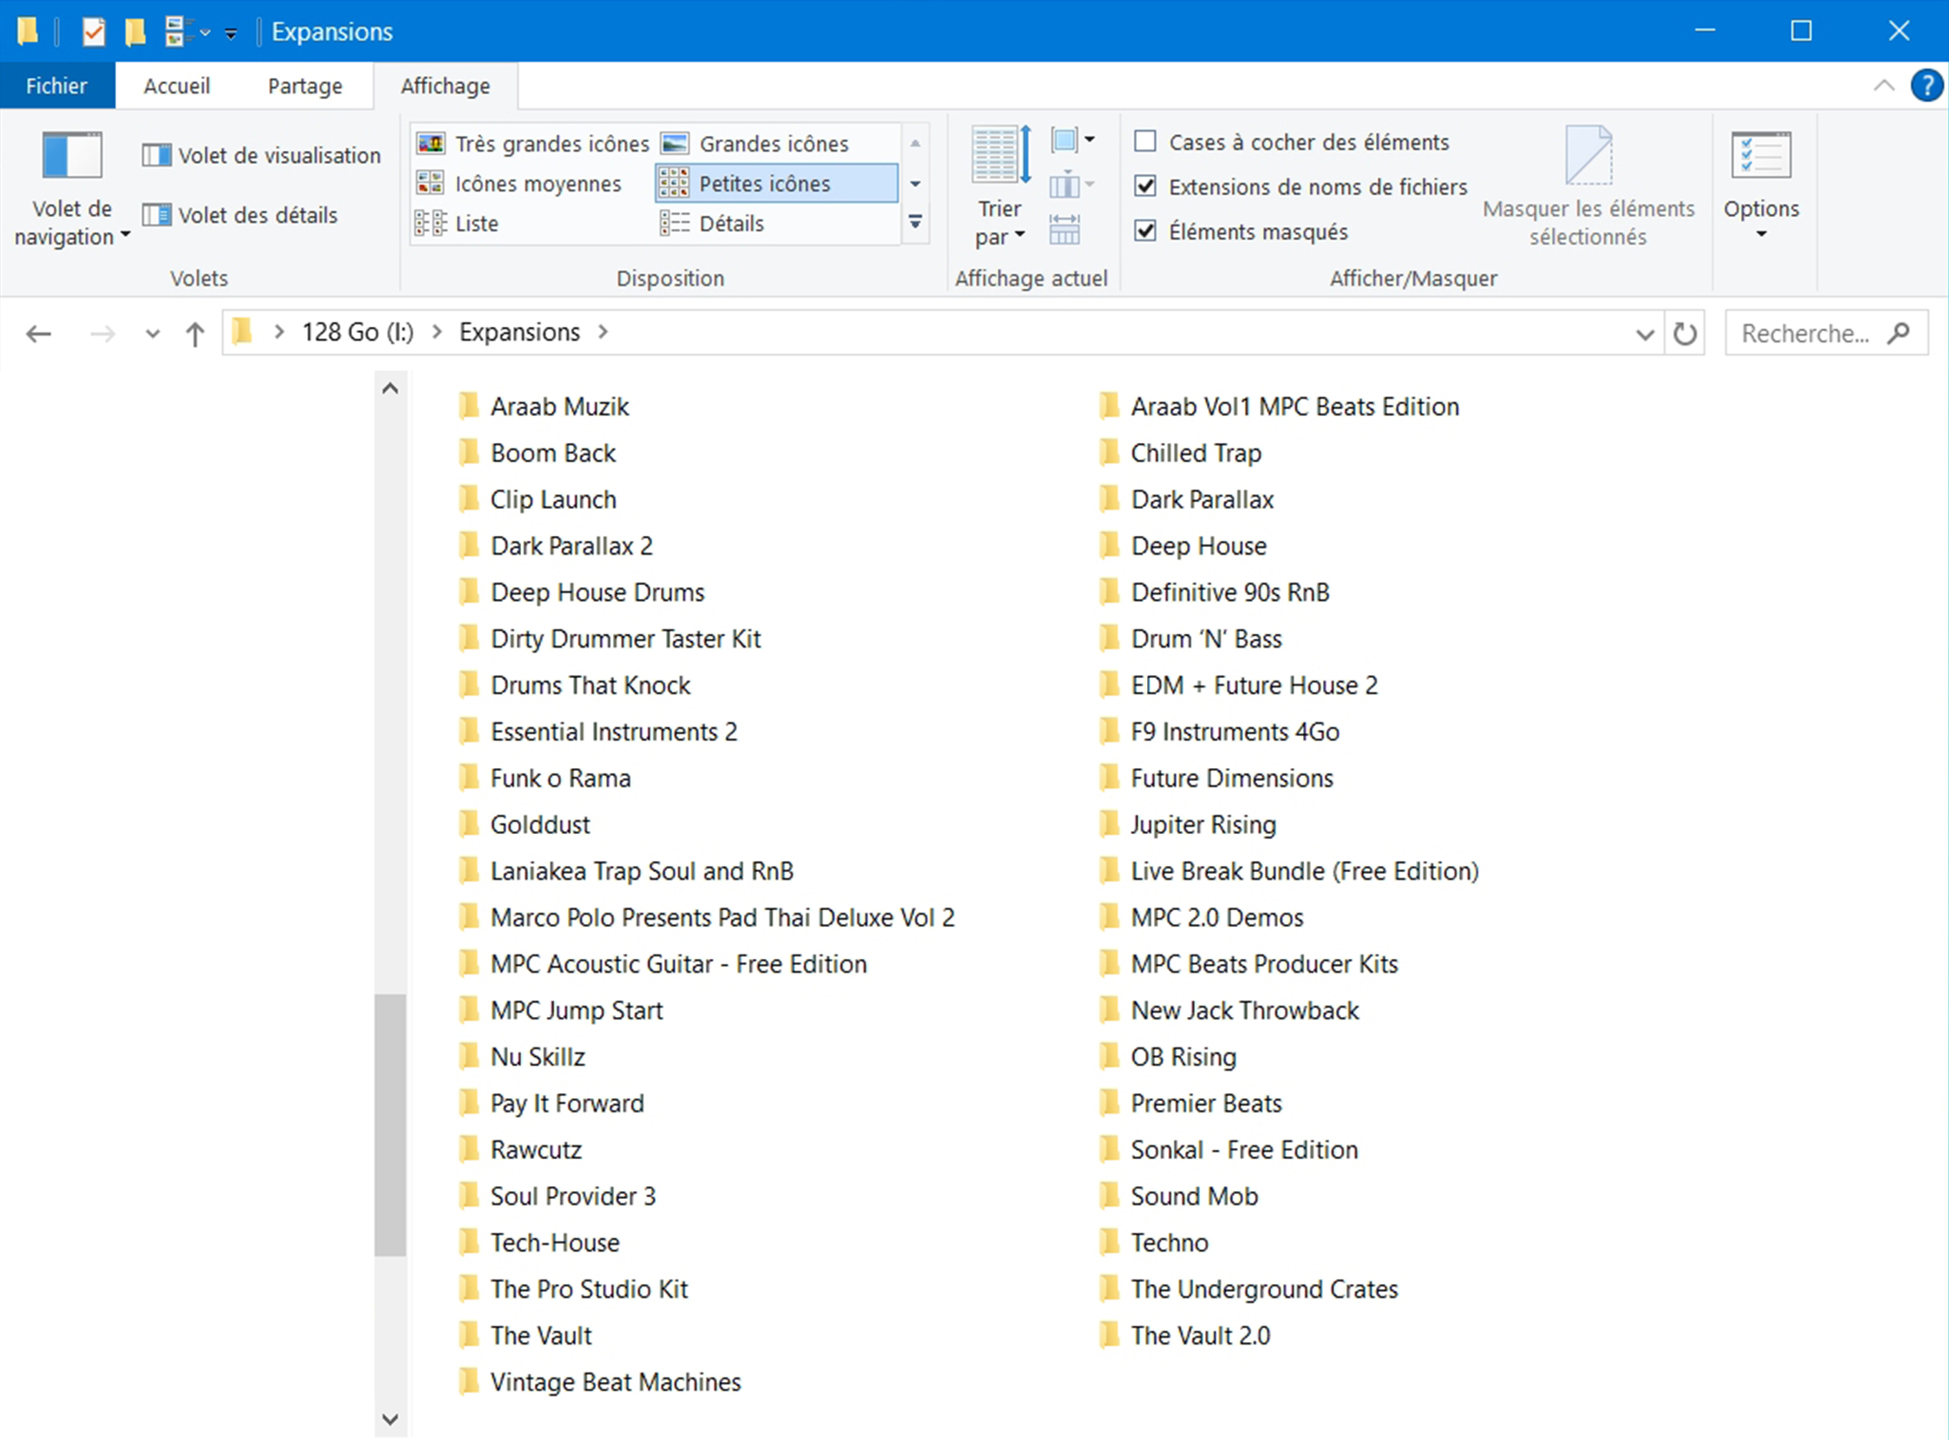Click the Volet de navigation icon
Screen dimensions: 1949x1440
click(71, 157)
